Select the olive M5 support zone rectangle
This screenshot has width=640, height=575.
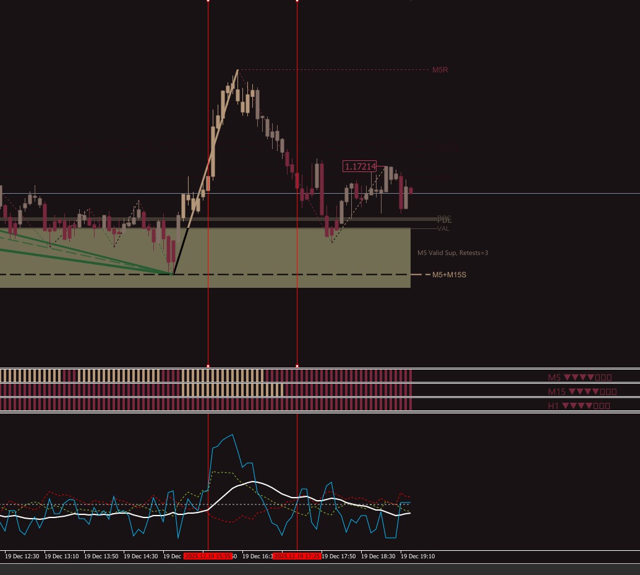(x=205, y=258)
